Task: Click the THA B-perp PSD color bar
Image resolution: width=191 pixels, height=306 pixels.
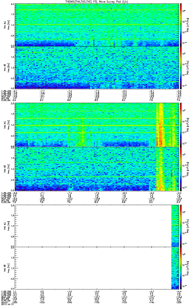Action: tap(181, 25)
